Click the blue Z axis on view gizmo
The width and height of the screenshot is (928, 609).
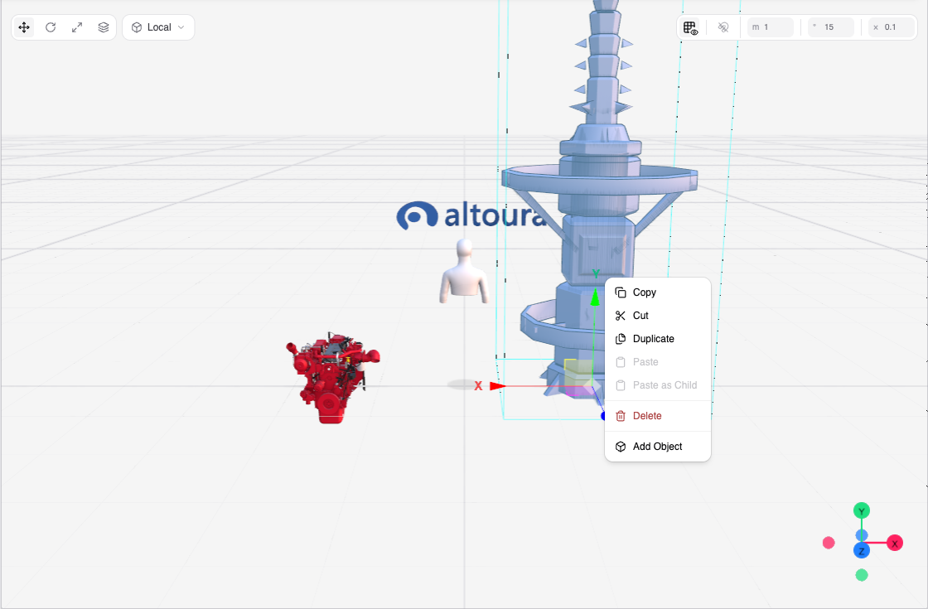[862, 551]
